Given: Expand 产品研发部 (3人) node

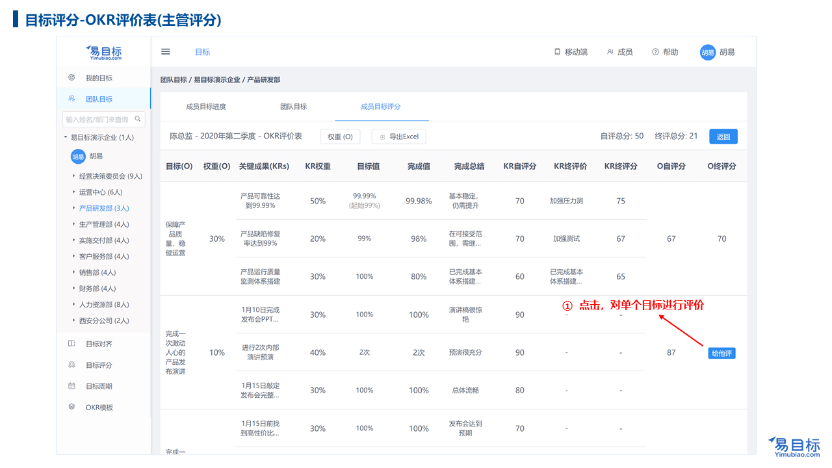Looking at the screenshot, I should 73,209.
